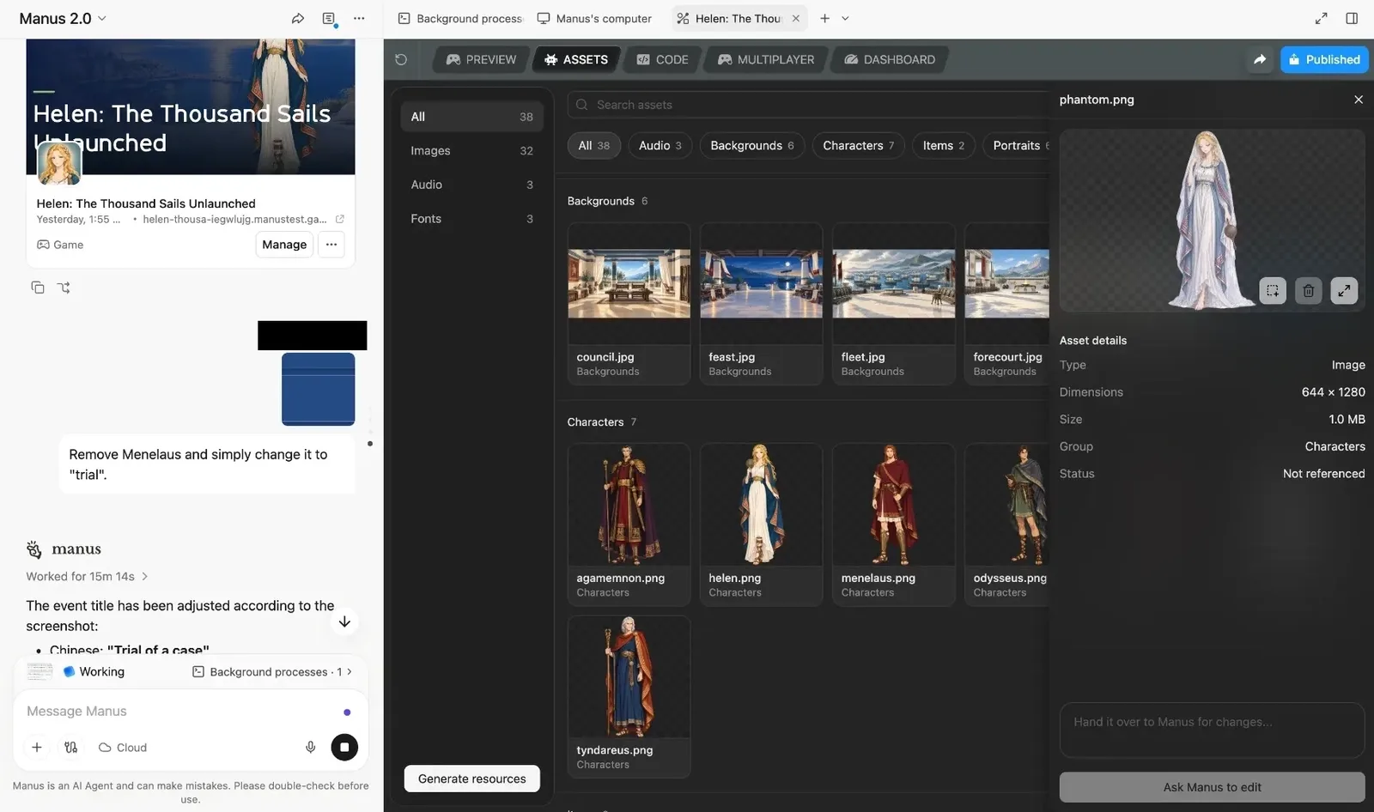This screenshot has height=812, width=1374.
Task: Select the helen.png character asset
Action: coord(761,524)
